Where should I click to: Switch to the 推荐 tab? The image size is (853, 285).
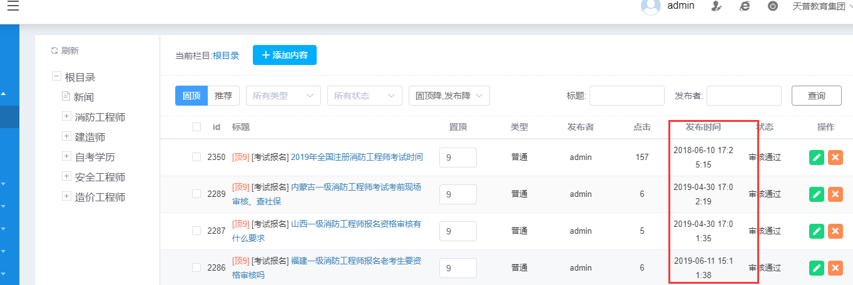(223, 96)
